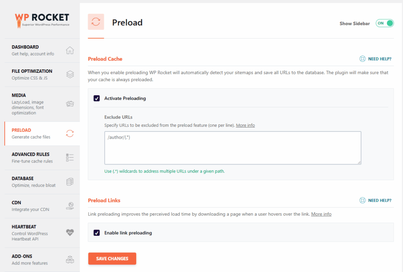This screenshot has width=403, height=272.
Task: Click the Heartbeat heart icon
Action: [x=70, y=233]
